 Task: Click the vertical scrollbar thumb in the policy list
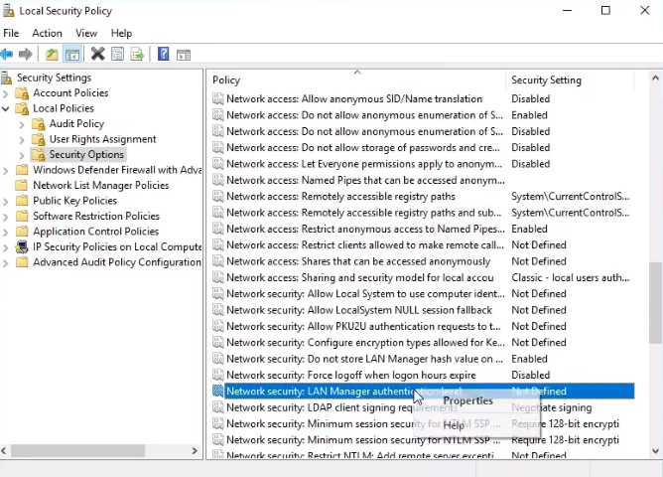coord(655,303)
